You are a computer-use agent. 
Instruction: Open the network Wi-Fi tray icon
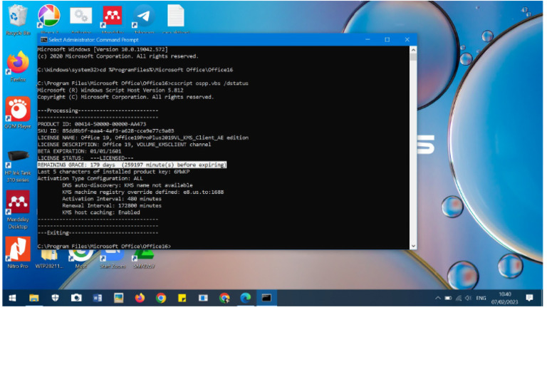coord(459,298)
